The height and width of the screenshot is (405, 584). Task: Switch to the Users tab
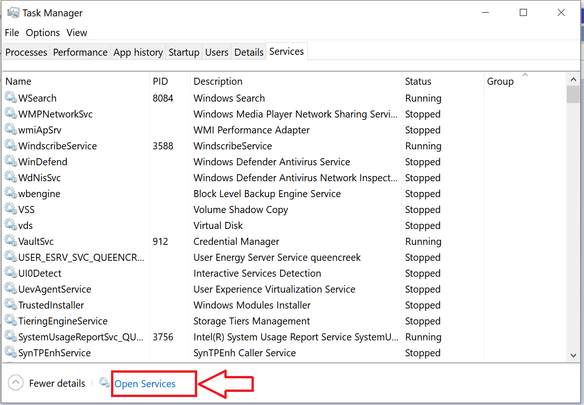217,52
